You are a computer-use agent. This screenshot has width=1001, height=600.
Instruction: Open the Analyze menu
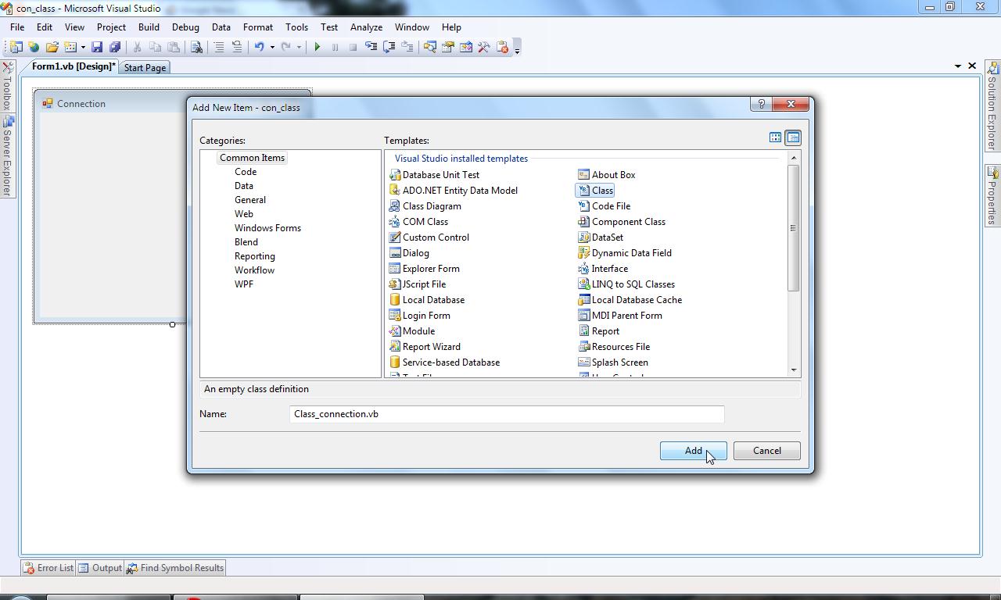[366, 27]
